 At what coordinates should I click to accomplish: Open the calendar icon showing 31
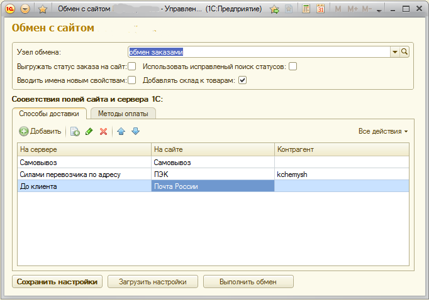pos(320,9)
